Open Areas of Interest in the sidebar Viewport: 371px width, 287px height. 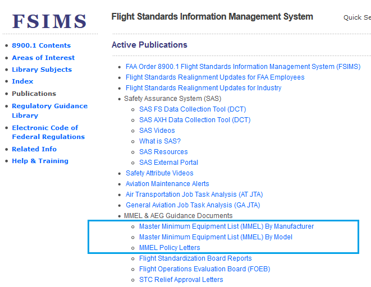(43, 58)
